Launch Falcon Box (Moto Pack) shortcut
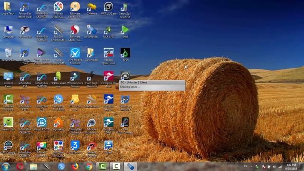The width and height of the screenshot is (304, 171). coord(25,10)
